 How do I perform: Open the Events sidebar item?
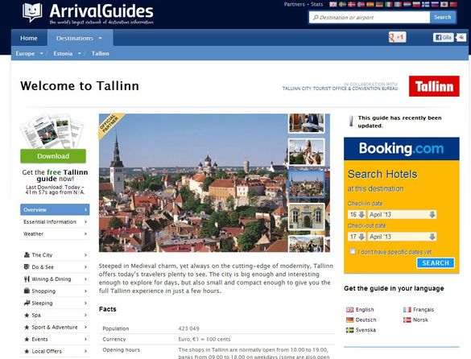(55, 339)
